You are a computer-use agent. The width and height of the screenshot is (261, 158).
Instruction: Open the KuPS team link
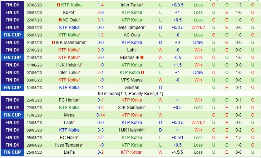(68, 13)
